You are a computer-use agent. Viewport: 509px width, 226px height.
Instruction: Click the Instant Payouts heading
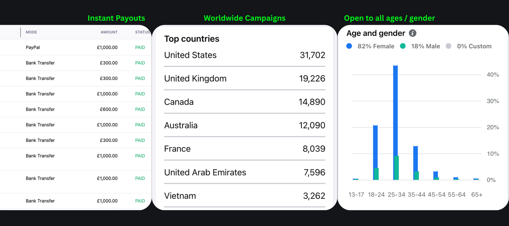tap(116, 18)
